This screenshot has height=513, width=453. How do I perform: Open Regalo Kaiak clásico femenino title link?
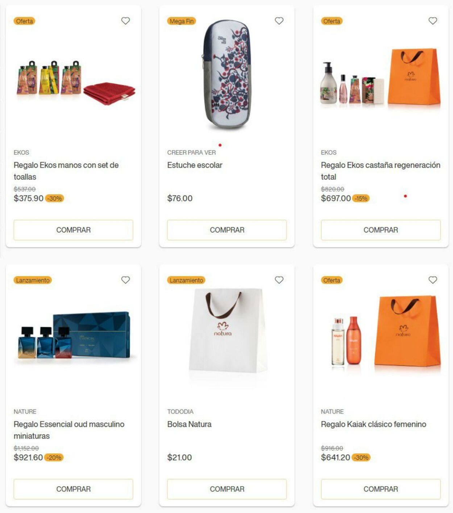coord(373,424)
